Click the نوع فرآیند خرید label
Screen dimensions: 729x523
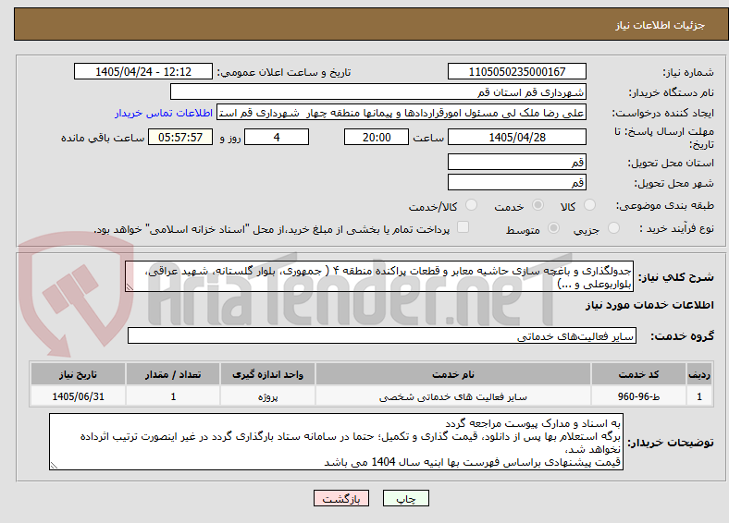676,228
